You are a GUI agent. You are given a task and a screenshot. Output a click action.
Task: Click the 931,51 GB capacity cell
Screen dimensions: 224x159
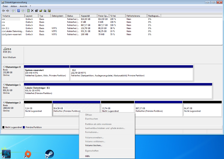86,31
